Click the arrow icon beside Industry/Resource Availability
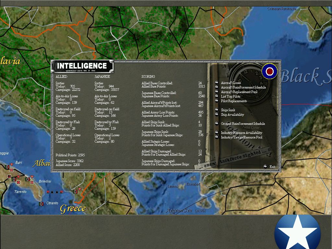The height and width of the screenshot is (249, 332). (x=217, y=133)
